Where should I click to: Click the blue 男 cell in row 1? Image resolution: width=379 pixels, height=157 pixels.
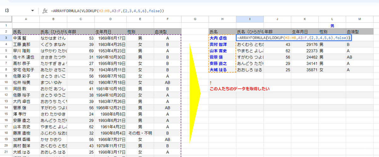(x=332, y=25)
